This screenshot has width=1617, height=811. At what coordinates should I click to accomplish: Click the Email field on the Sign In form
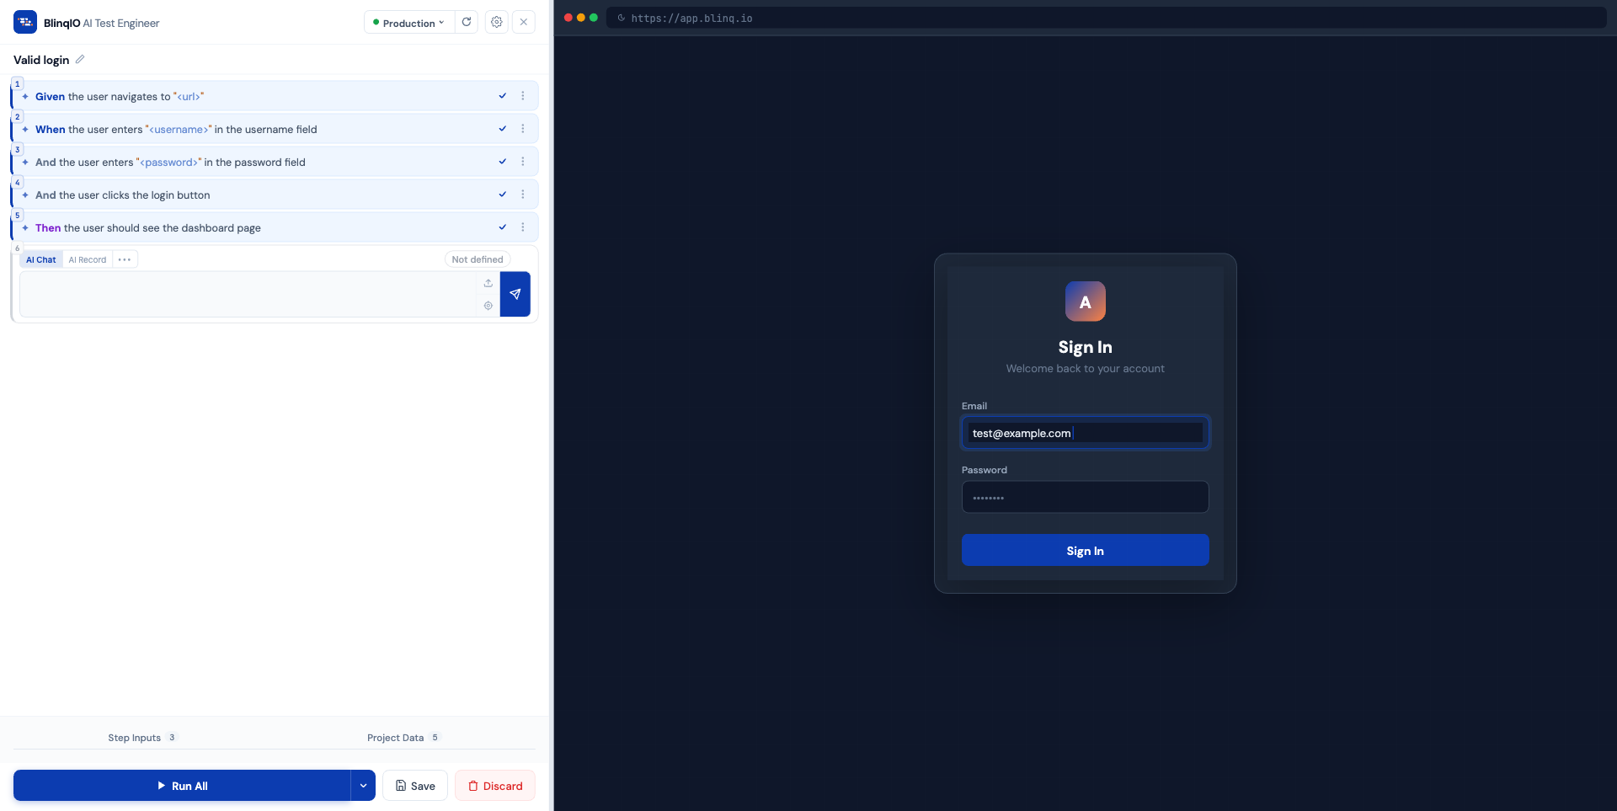(1085, 433)
